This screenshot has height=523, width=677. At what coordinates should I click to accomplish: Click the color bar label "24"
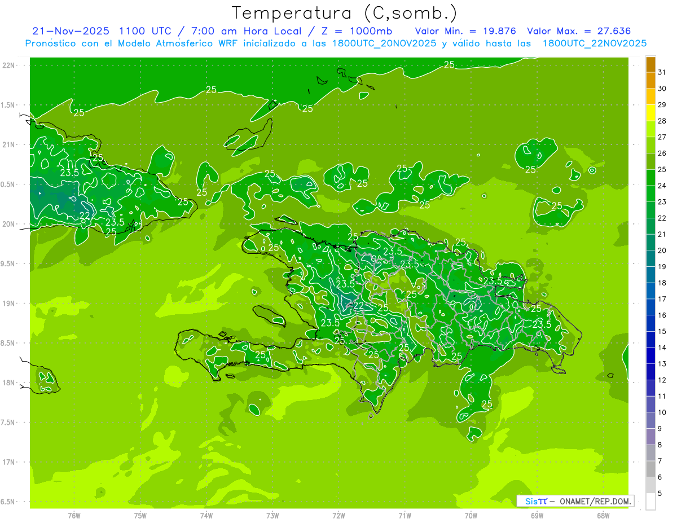pyautogui.click(x=662, y=186)
